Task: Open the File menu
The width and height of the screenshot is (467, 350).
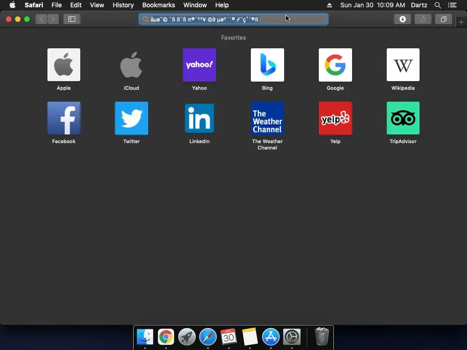Action: [x=56, y=5]
